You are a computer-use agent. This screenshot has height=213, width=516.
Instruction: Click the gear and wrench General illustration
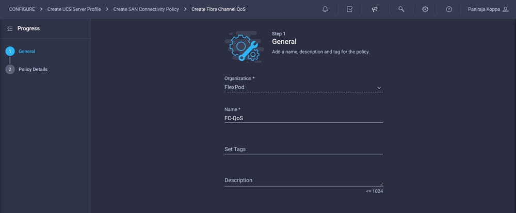[245, 46]
